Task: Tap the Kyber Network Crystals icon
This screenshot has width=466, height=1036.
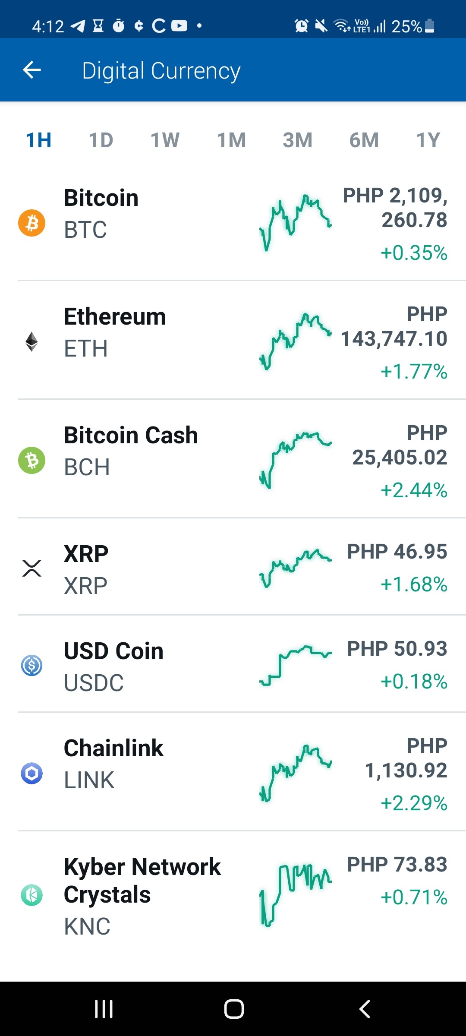Action: [x=31, y=895]
